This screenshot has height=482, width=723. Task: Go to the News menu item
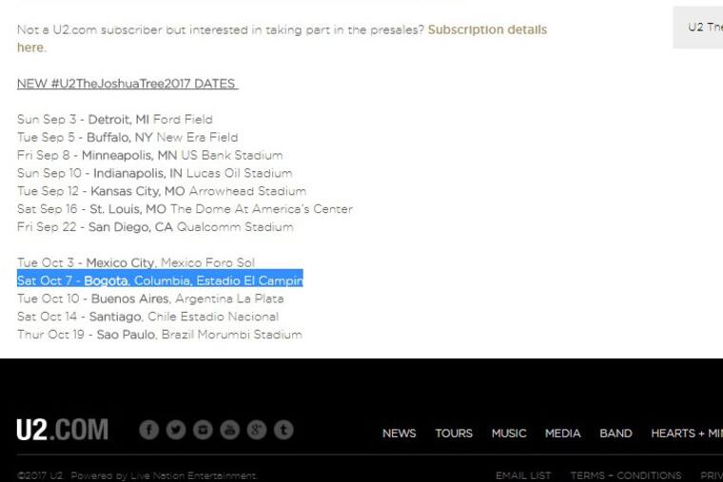point(399,434)
